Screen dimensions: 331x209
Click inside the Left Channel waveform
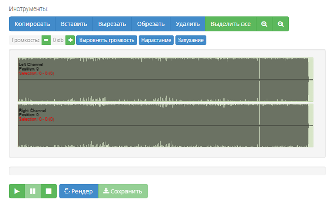click(x=166, y=79)
